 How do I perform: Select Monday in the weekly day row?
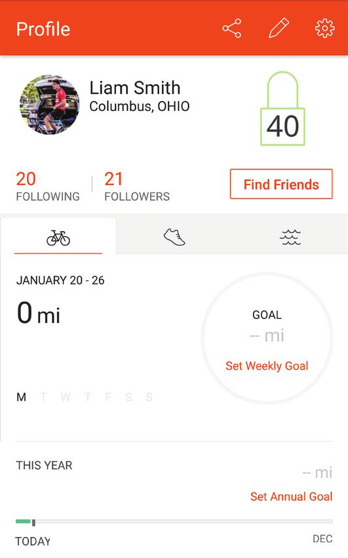(22, 397)
